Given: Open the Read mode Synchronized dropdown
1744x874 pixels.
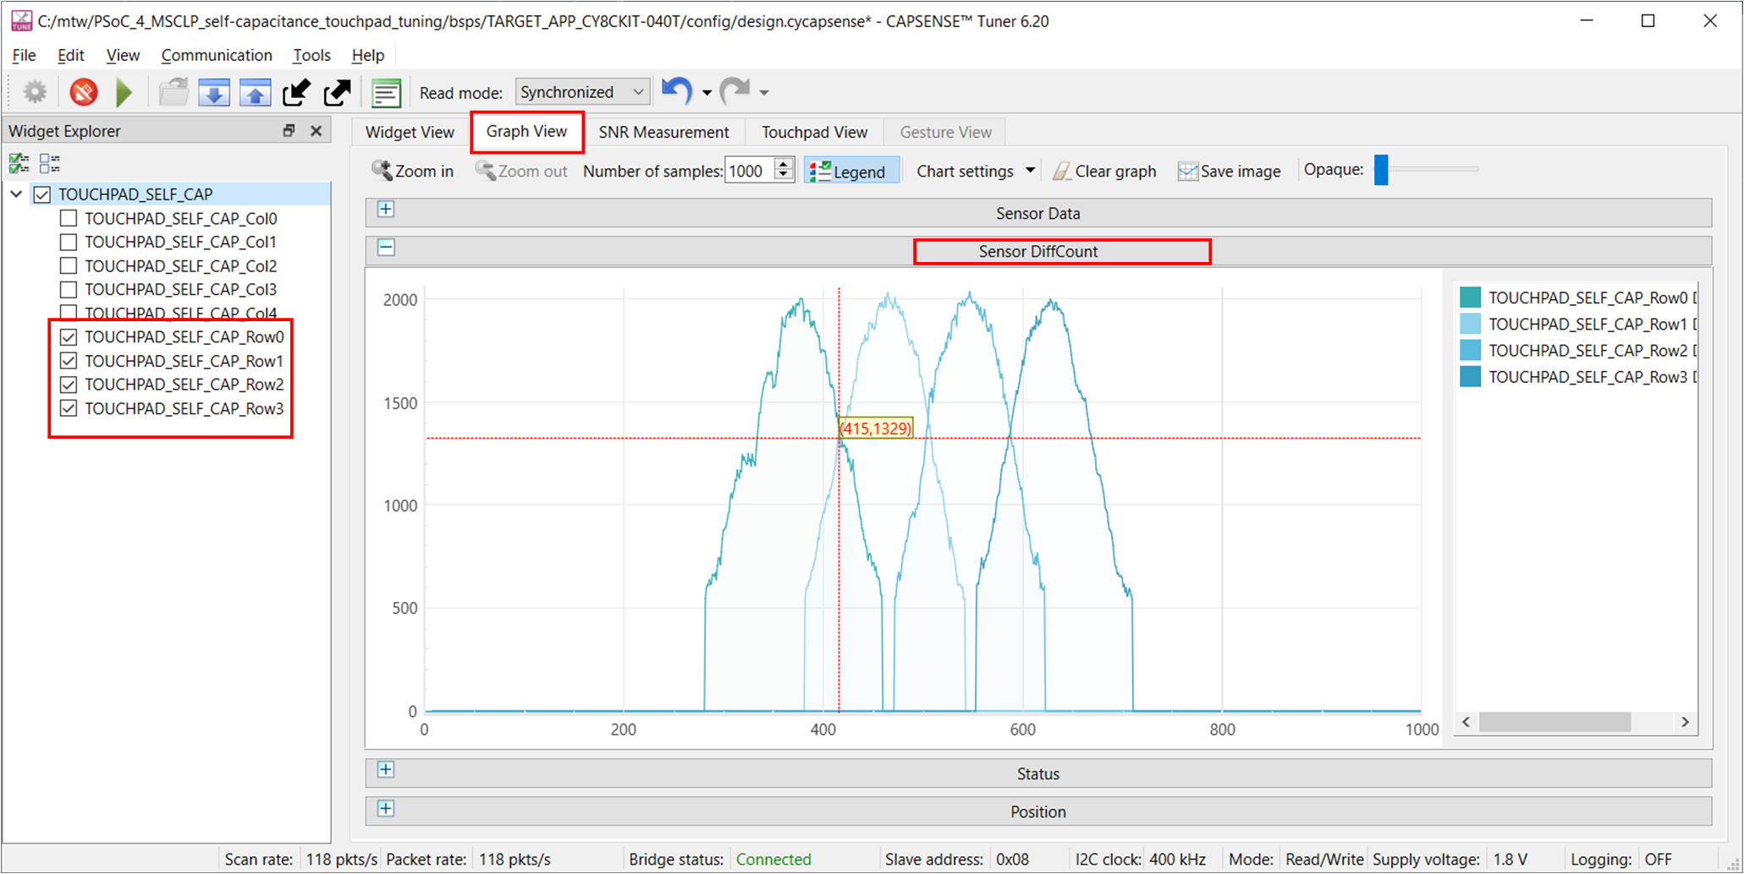Looking at the screenshot, I should 582,91.
